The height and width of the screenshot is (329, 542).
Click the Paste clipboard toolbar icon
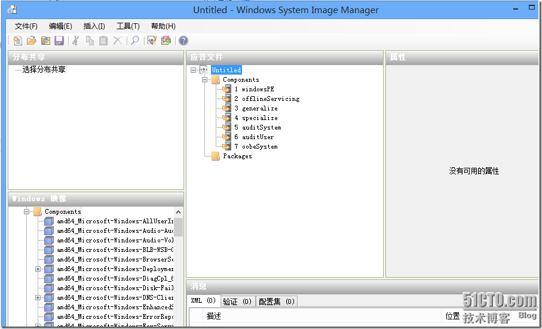(103, 41)
